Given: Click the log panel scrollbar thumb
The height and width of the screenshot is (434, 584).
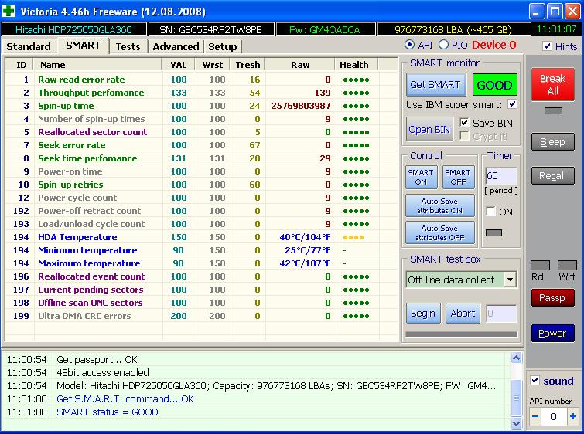Looking at the screenshot, I should click(x=516, y=398).
